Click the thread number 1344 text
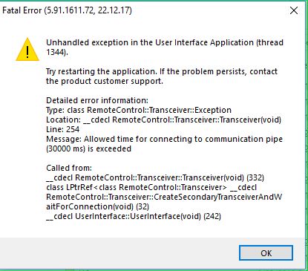The height and width of the screenshot is (271, 308). pyautogui.click(x=57, y=52)
